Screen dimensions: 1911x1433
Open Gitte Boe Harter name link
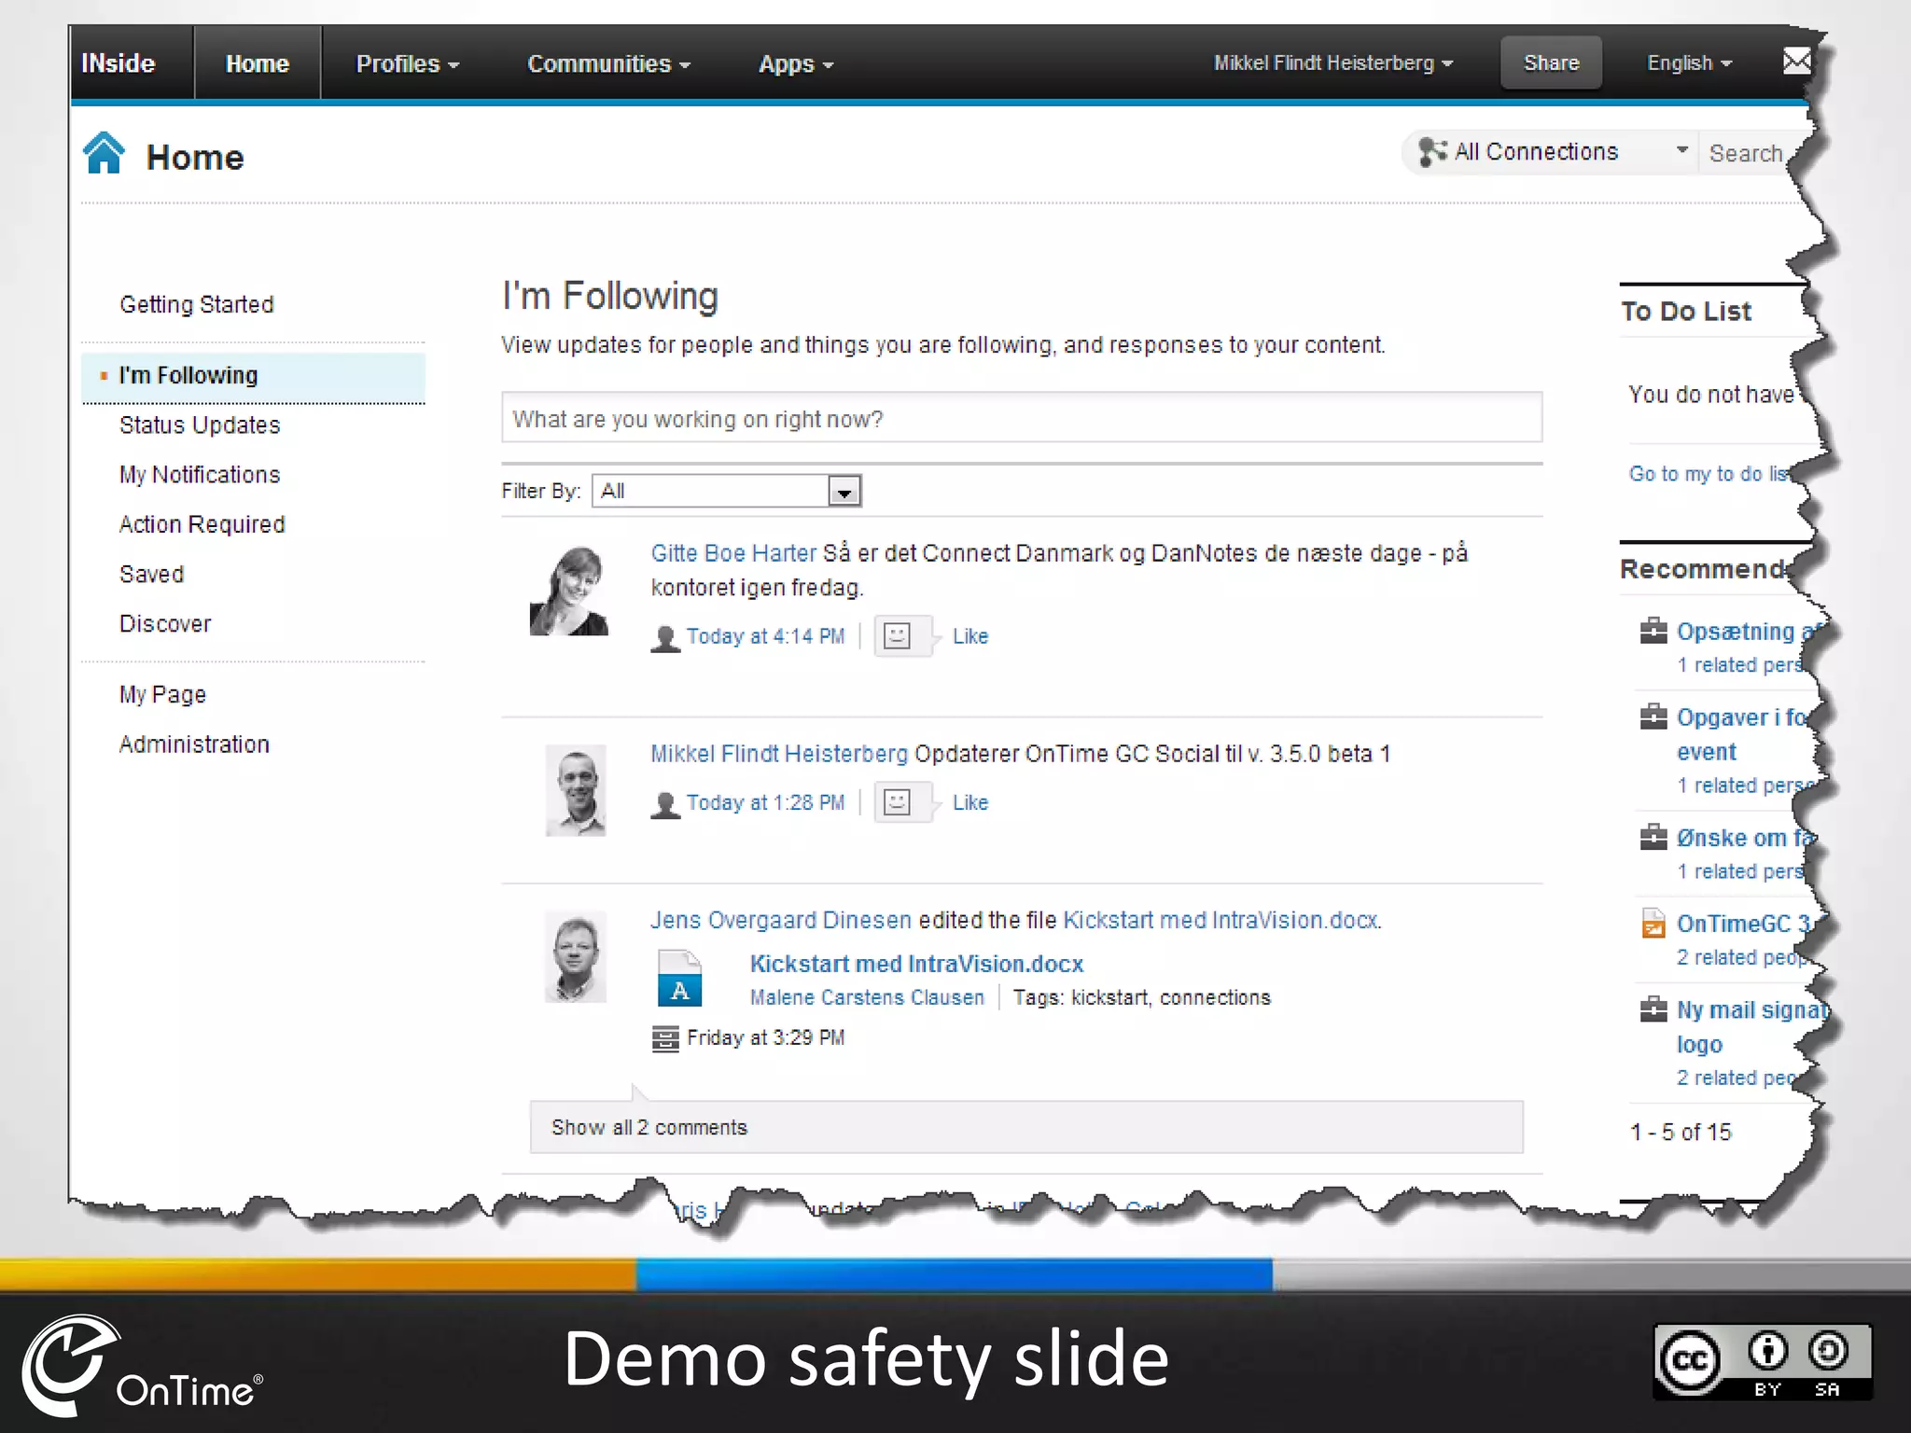coord(733,553)
